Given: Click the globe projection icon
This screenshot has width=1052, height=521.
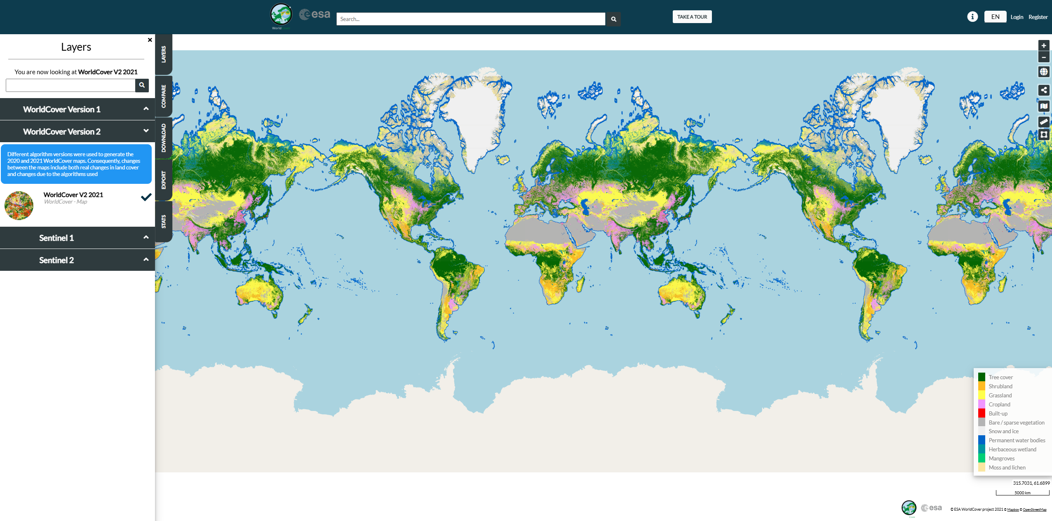Looking at the screenshot, I should point(1043,72).
